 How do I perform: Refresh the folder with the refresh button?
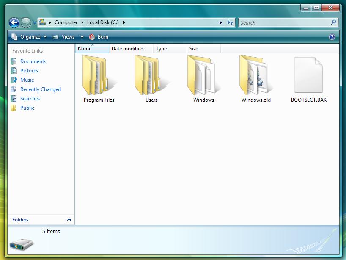pos(230,22)
